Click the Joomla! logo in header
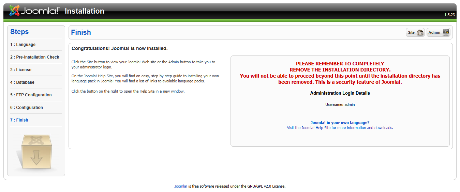 (34, 11)
